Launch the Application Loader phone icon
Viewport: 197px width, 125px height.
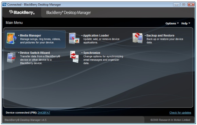(74, 38)
